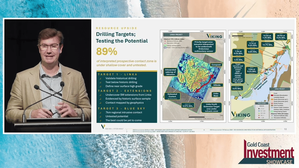Click the 22.9m at 0.6% WO3 callout

click(281, 36)
